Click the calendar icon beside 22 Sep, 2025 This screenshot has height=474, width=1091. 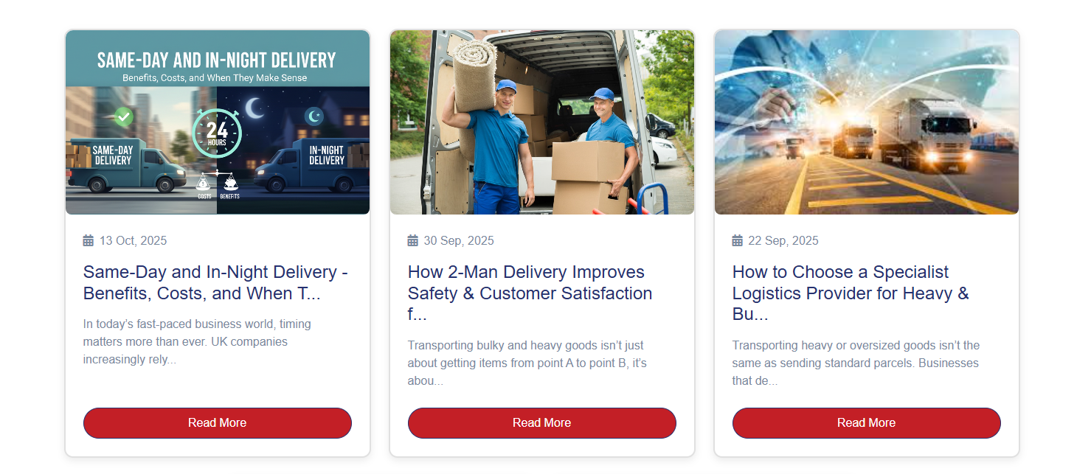click(x=738, y=240)
